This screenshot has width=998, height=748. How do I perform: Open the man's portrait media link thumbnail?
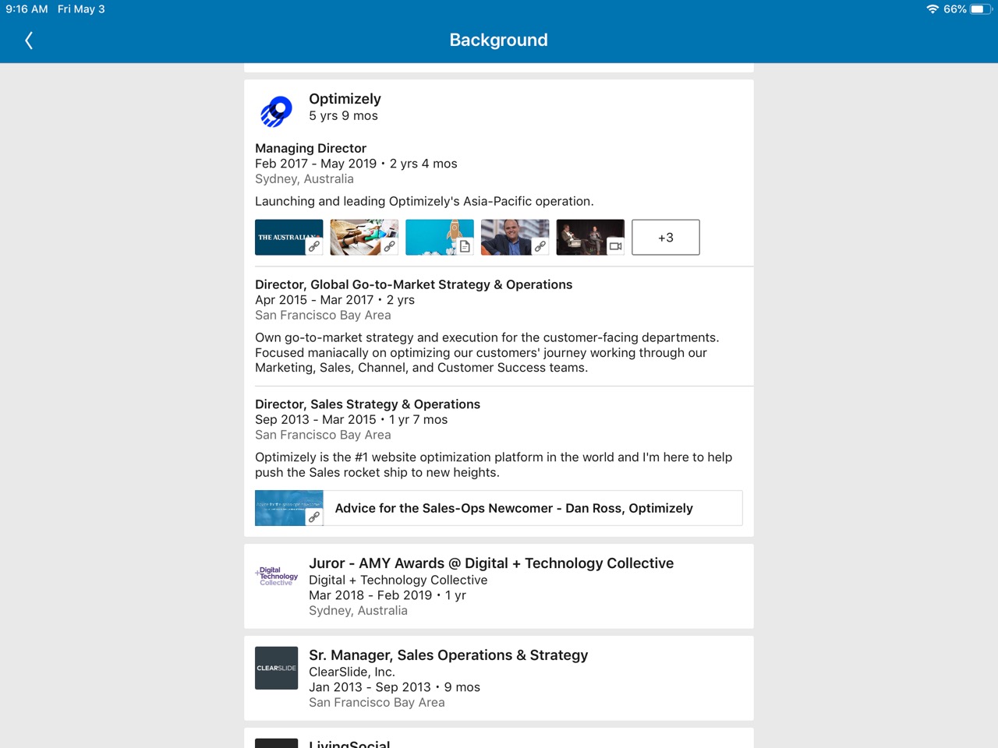click(515, 238)
